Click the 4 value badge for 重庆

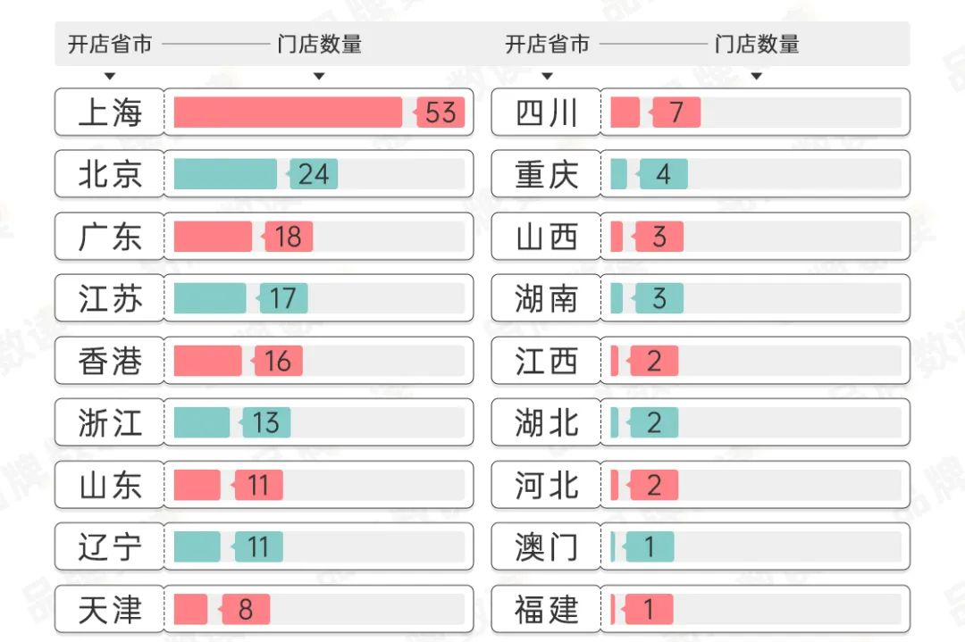point(662,175)
